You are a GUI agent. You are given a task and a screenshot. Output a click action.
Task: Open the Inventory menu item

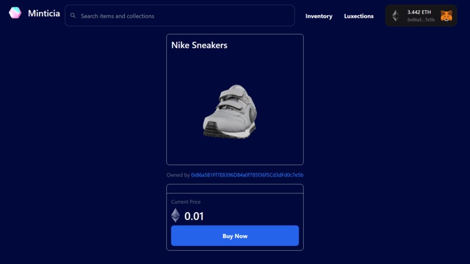[x=318, y=16]
